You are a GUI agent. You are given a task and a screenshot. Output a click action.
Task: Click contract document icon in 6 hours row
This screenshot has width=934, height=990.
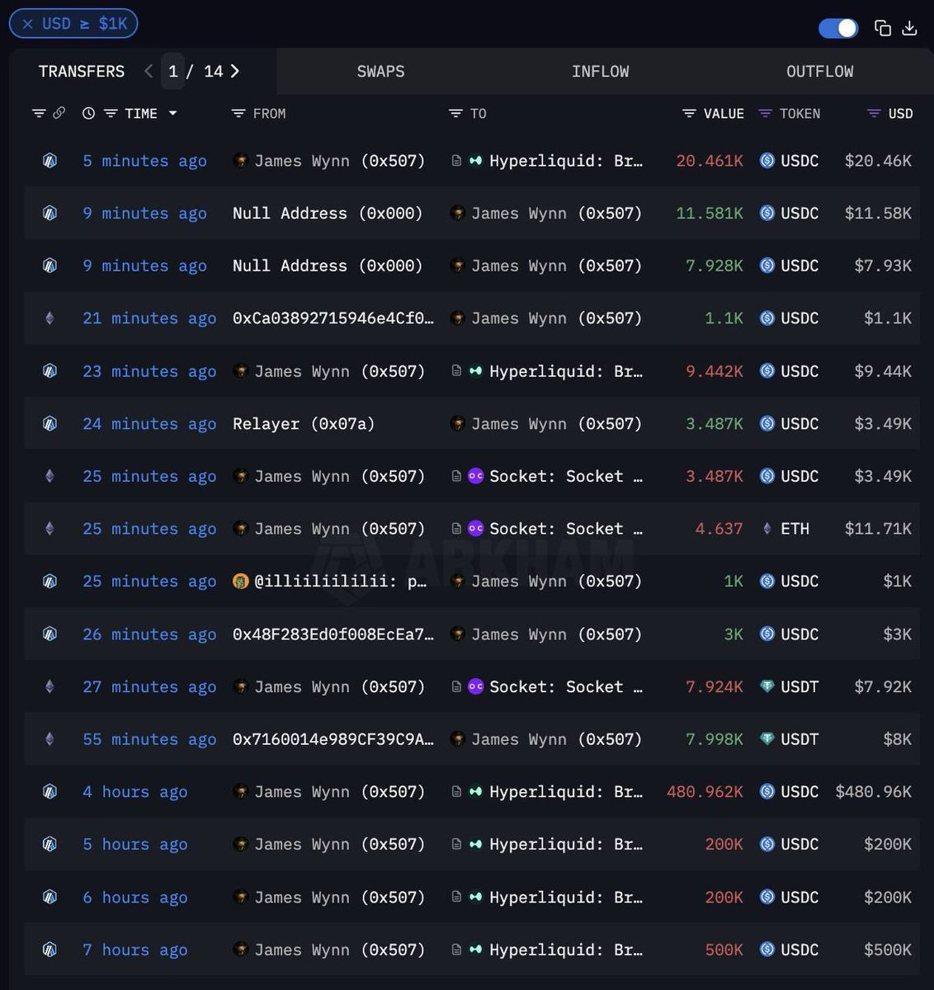pos(456,897)
